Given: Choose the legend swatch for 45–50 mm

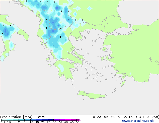Looking at the screenshot, I should click(x=74, y=120).
